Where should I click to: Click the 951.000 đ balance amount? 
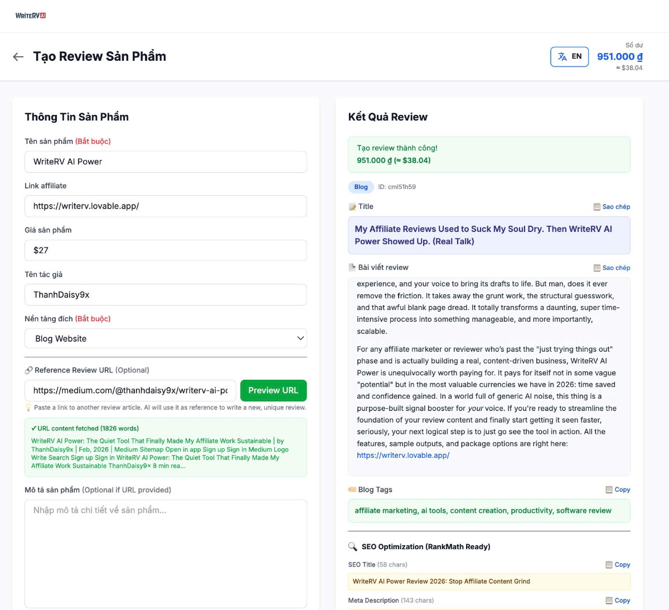(x=619, y=56)
